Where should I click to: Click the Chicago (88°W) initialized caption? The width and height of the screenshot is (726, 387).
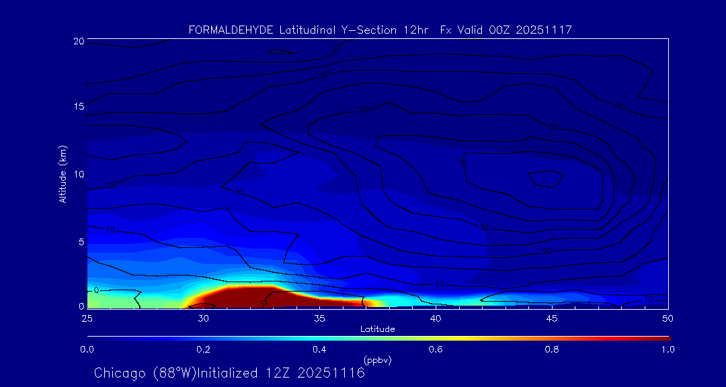(229, 373)
